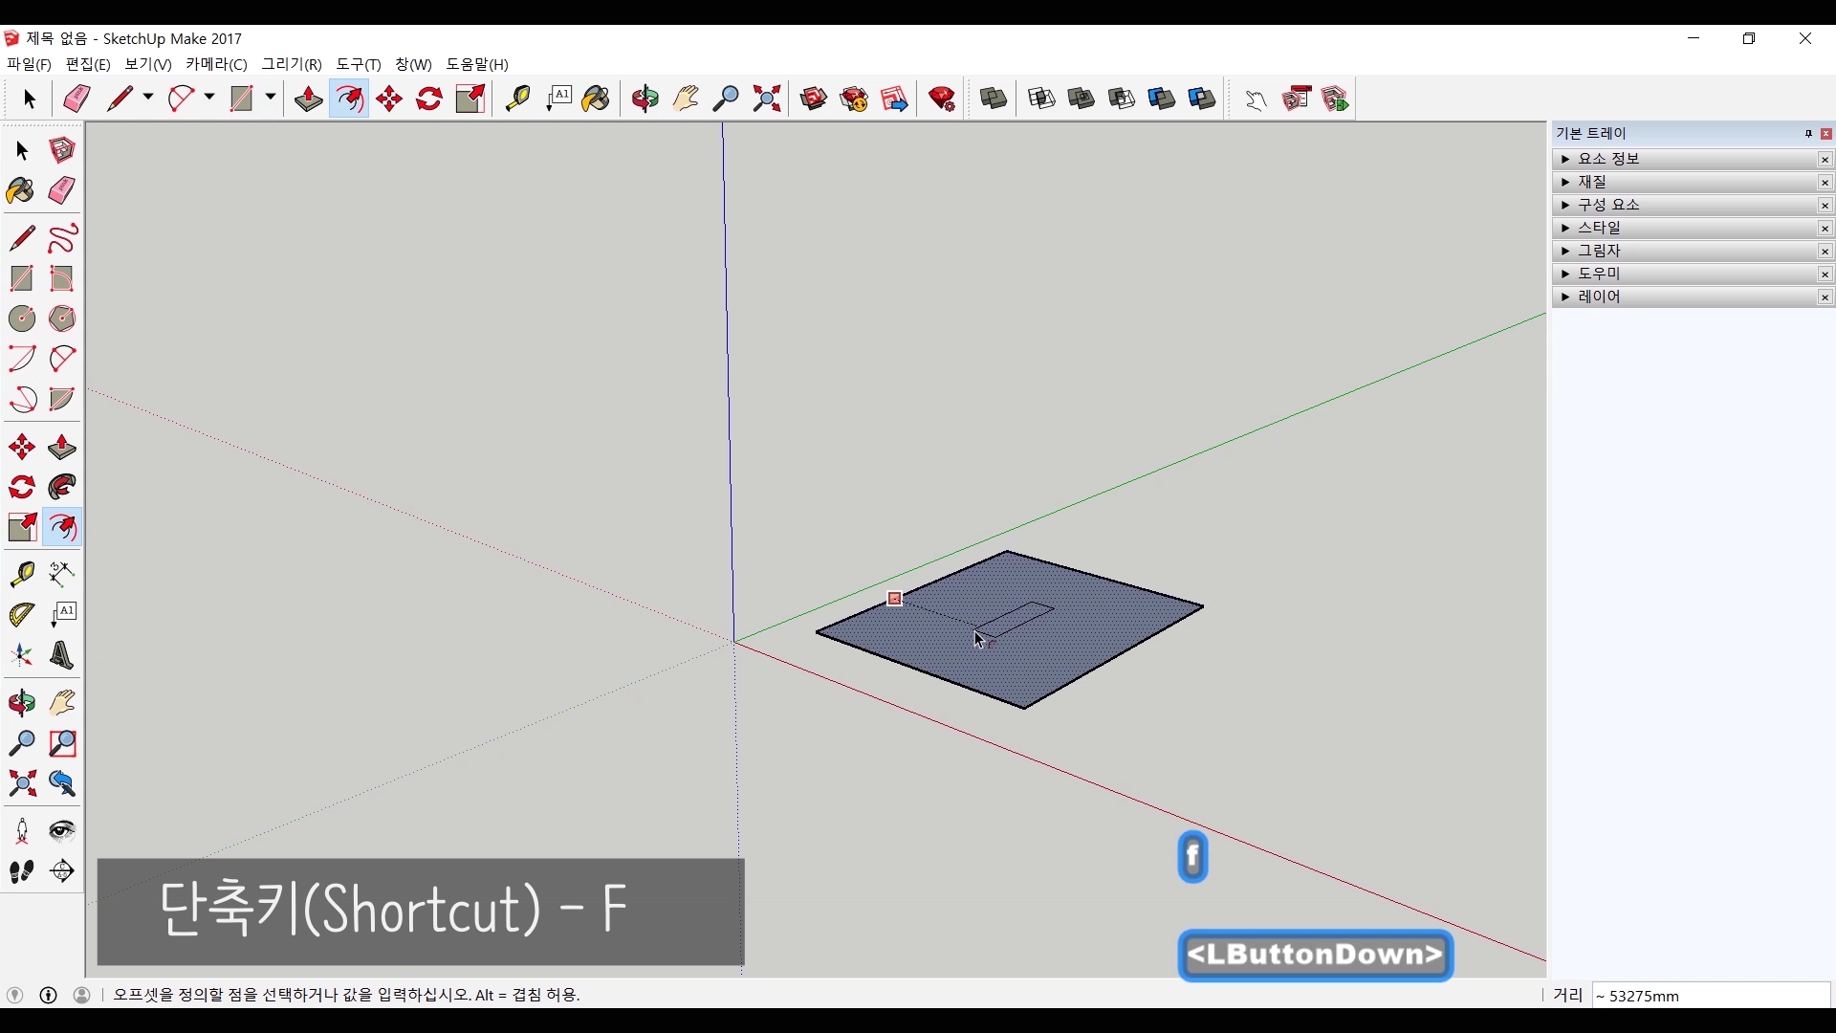1836x1033 pixels.
Task: Choose the Walk tool (footprints icon)
Action: 22,871
